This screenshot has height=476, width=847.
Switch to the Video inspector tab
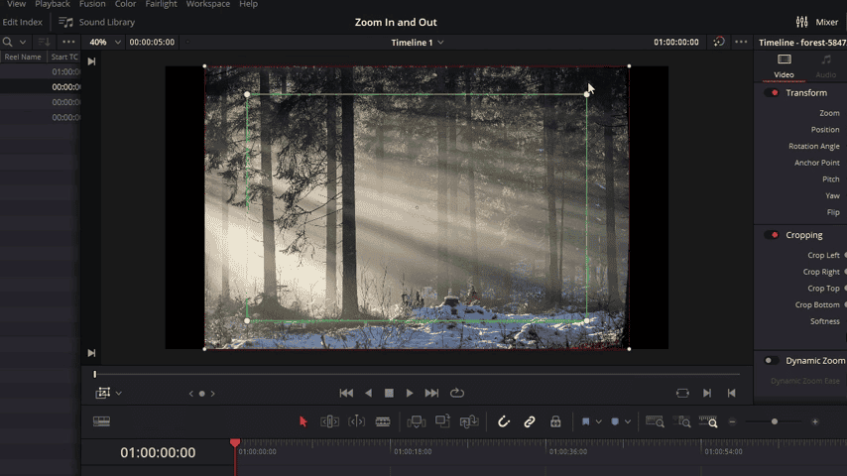[x=784, y=66]
